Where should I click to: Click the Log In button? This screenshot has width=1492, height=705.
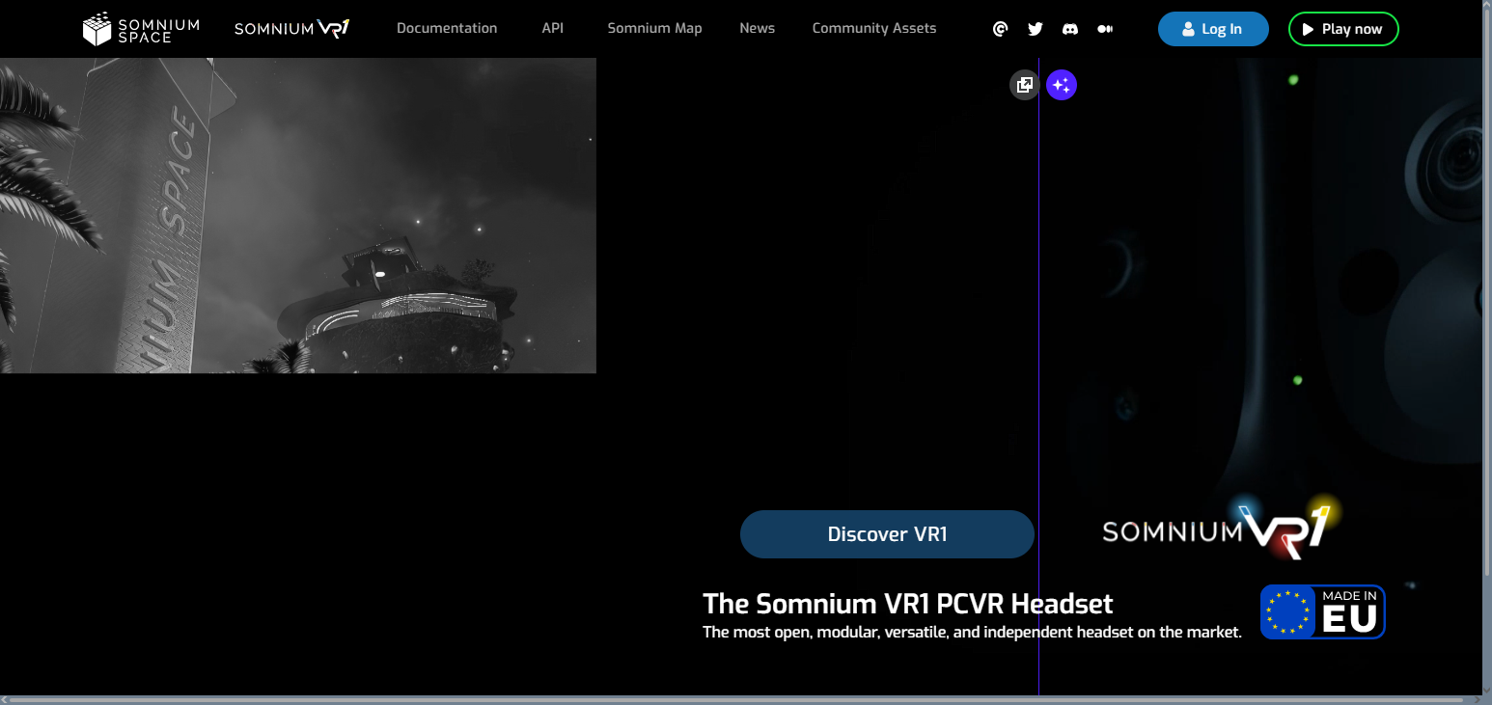coord(1213,29)
